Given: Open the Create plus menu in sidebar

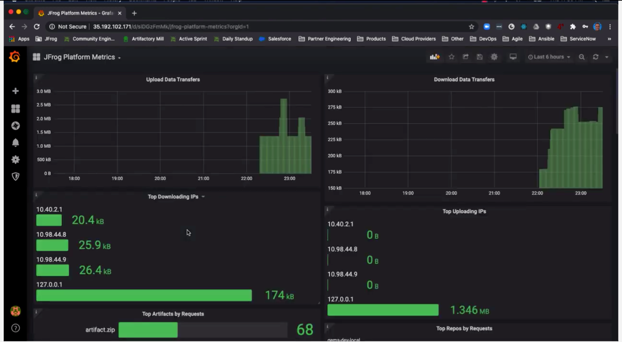Looking at the screenshot, I should pyautogui.click(x=15, y=91).
